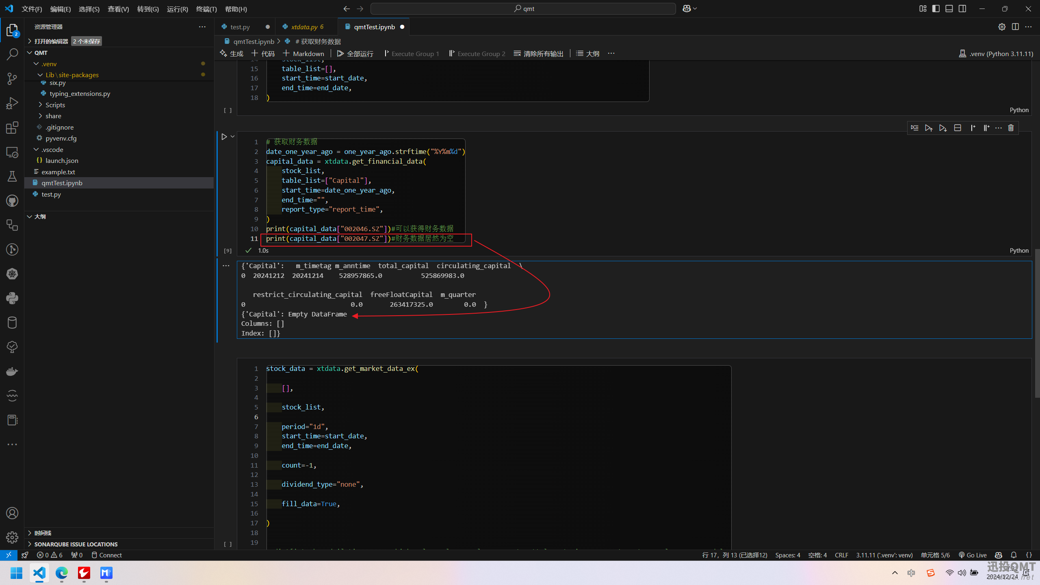Click Split Cell icon in cell toolbar
Image resolution: width=1040 pixels, height=585 pixels.
click(x=958, y=128)
